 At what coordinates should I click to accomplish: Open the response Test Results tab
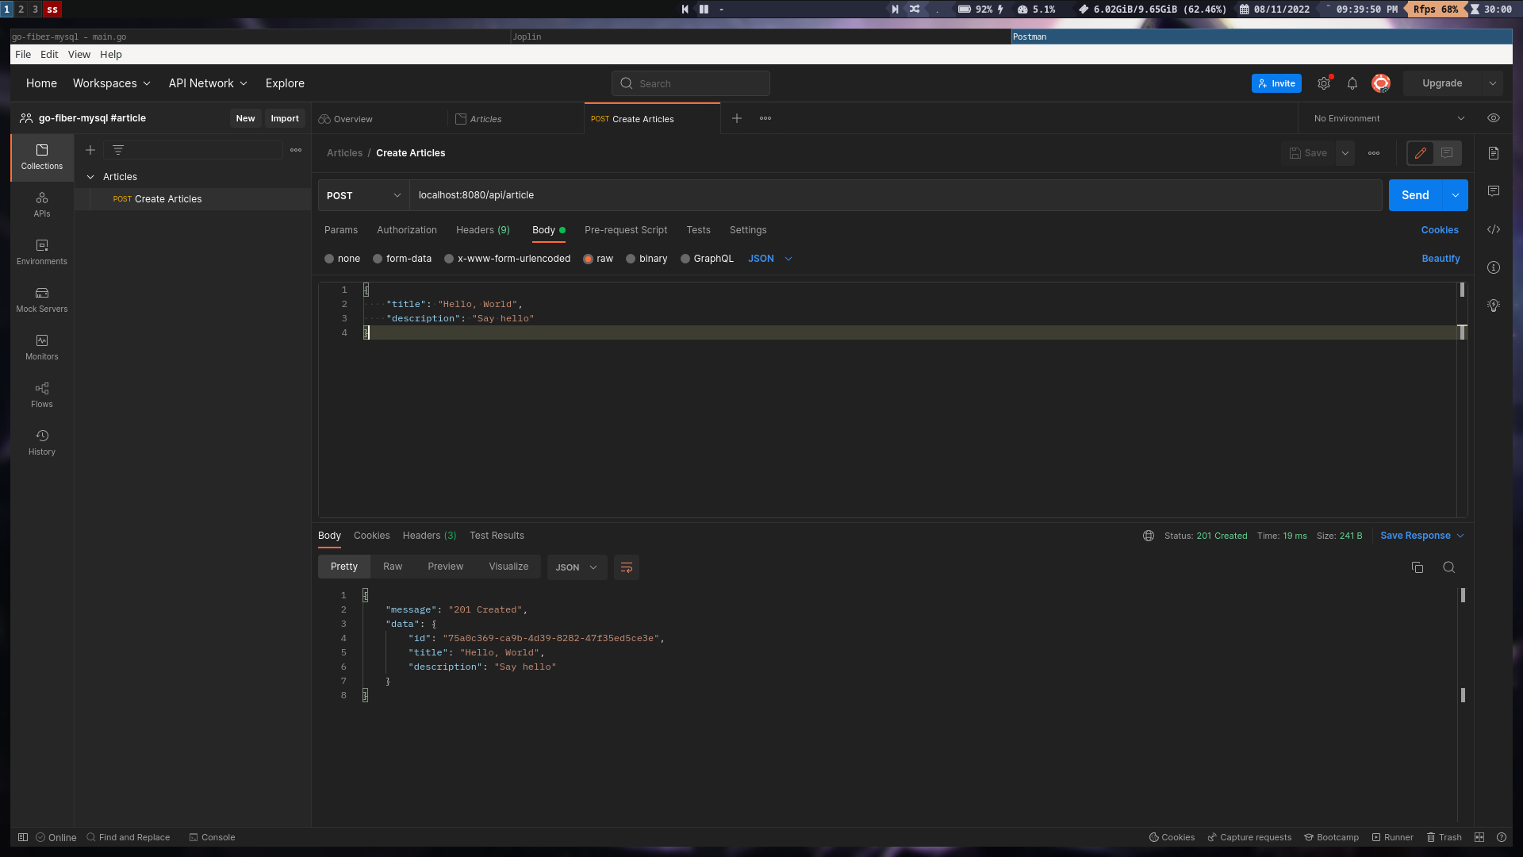click(x=497, y=536)
